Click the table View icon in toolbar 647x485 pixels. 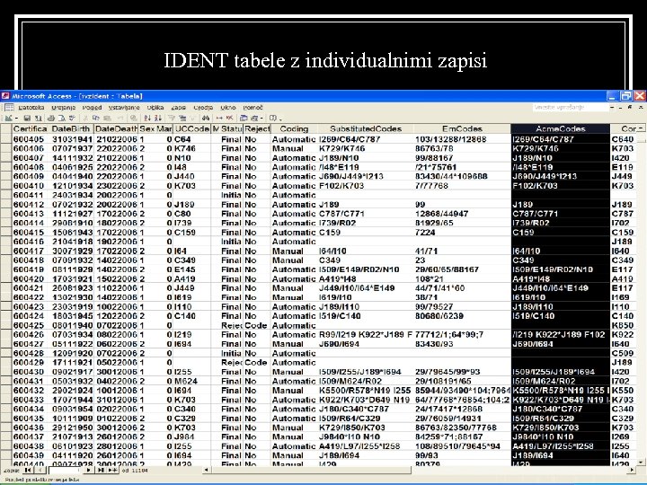[7, 118]
